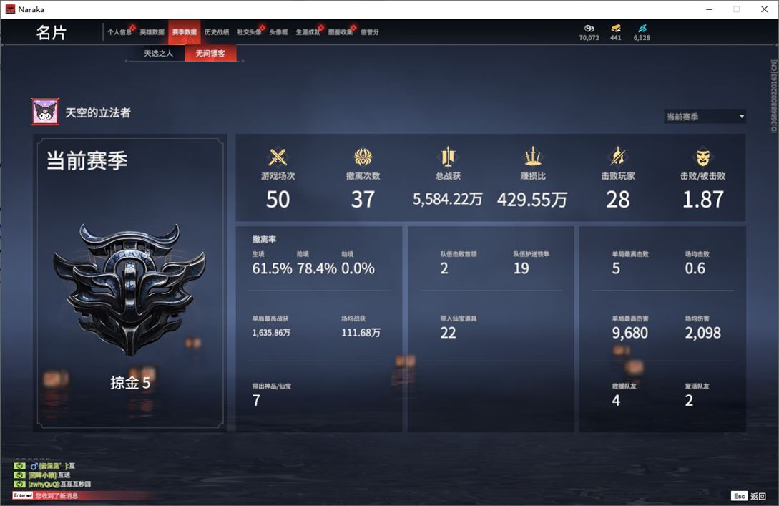Screen dimensions: 779x506
Task: Minimize the Naraka window
Action: (x=709, y=9)
